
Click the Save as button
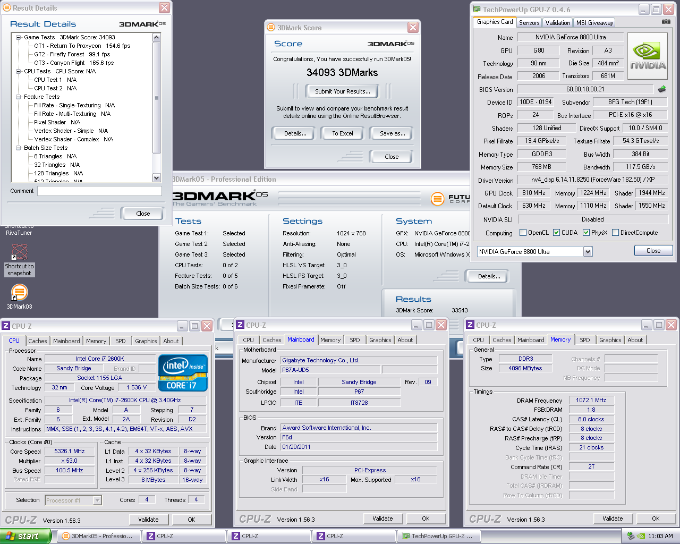point(392,133)
